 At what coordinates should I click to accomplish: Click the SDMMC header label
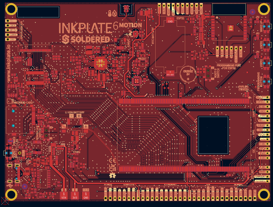click(238, 185)
